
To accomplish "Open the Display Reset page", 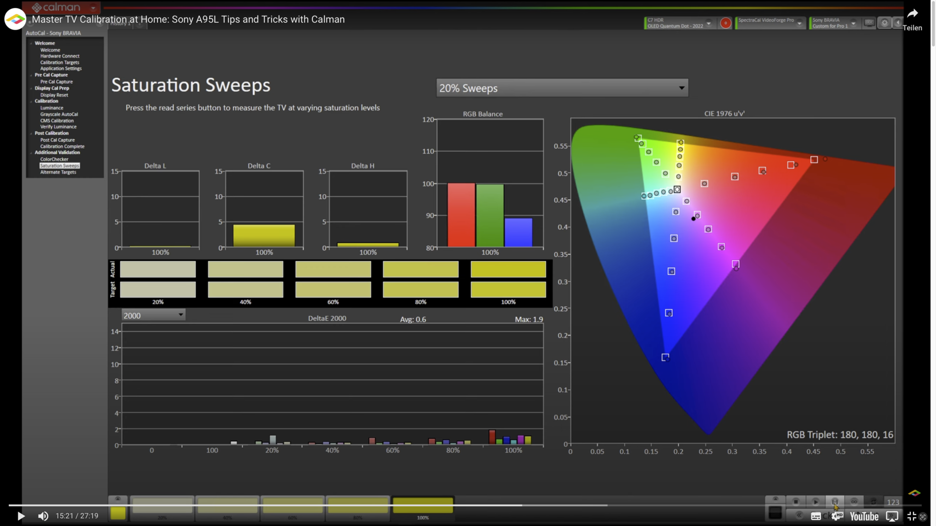I will pyautogui.click(x=54, y=95).
